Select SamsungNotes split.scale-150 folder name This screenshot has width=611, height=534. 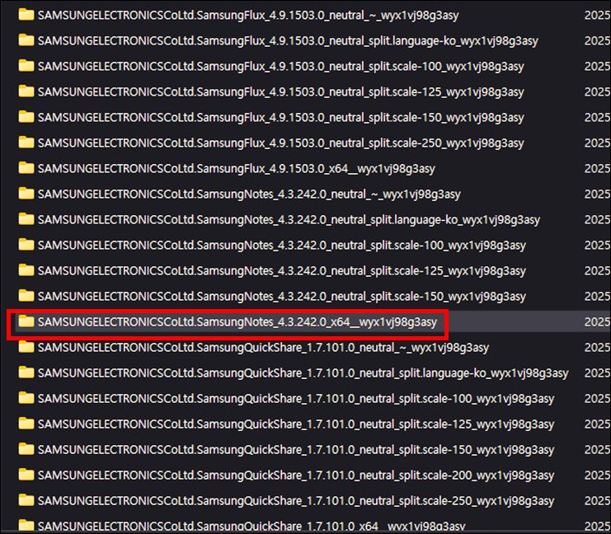tap(282, 297)
